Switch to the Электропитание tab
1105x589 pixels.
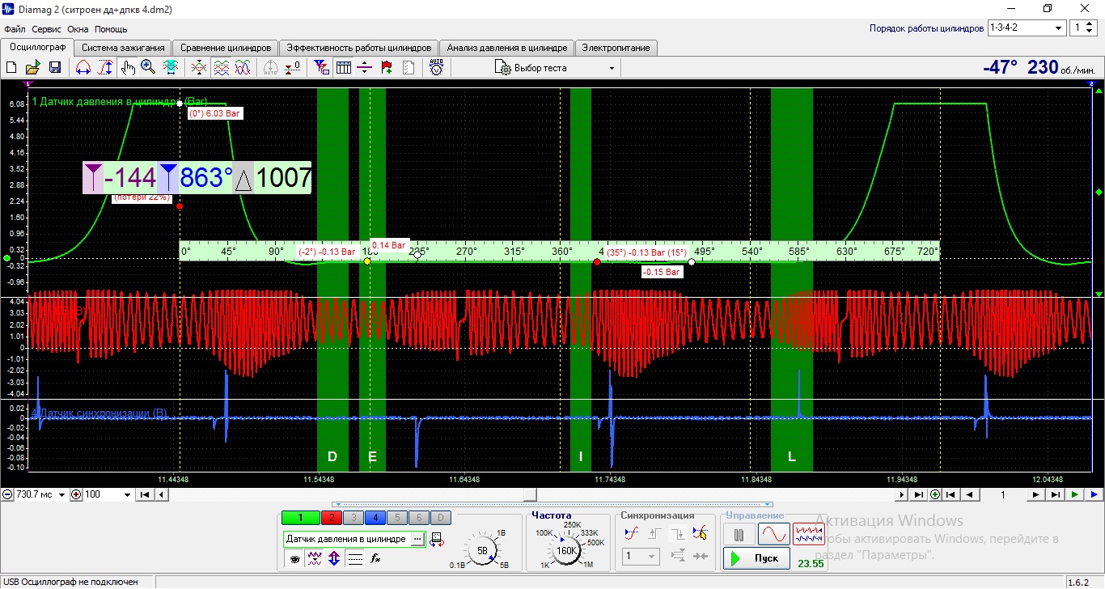(x=616, y=48)
